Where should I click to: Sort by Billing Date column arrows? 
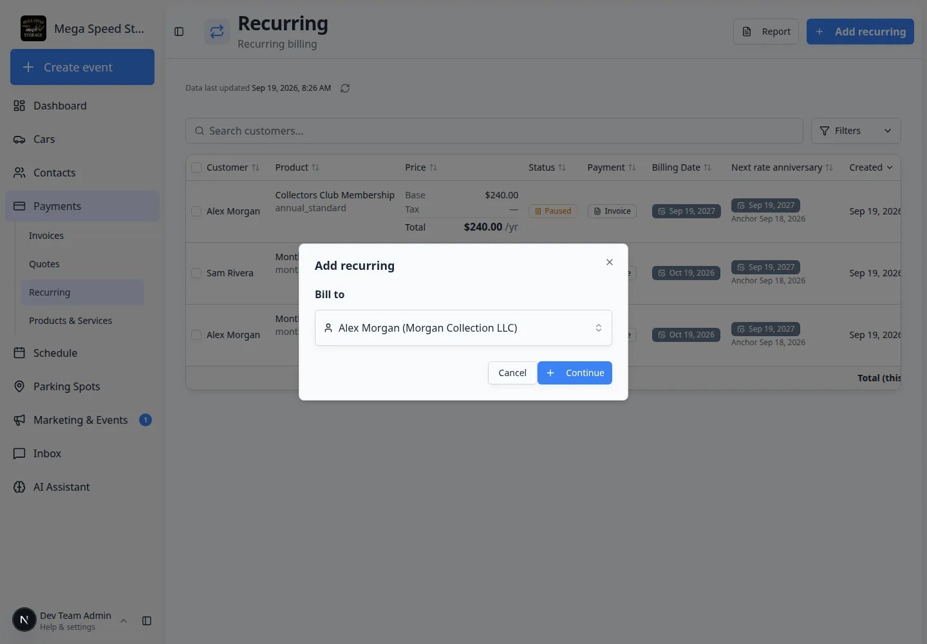point(707,167)
